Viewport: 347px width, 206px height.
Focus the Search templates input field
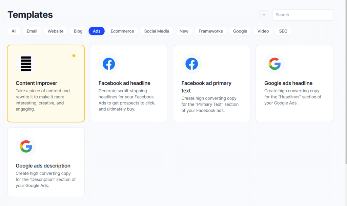coord(303,15)
